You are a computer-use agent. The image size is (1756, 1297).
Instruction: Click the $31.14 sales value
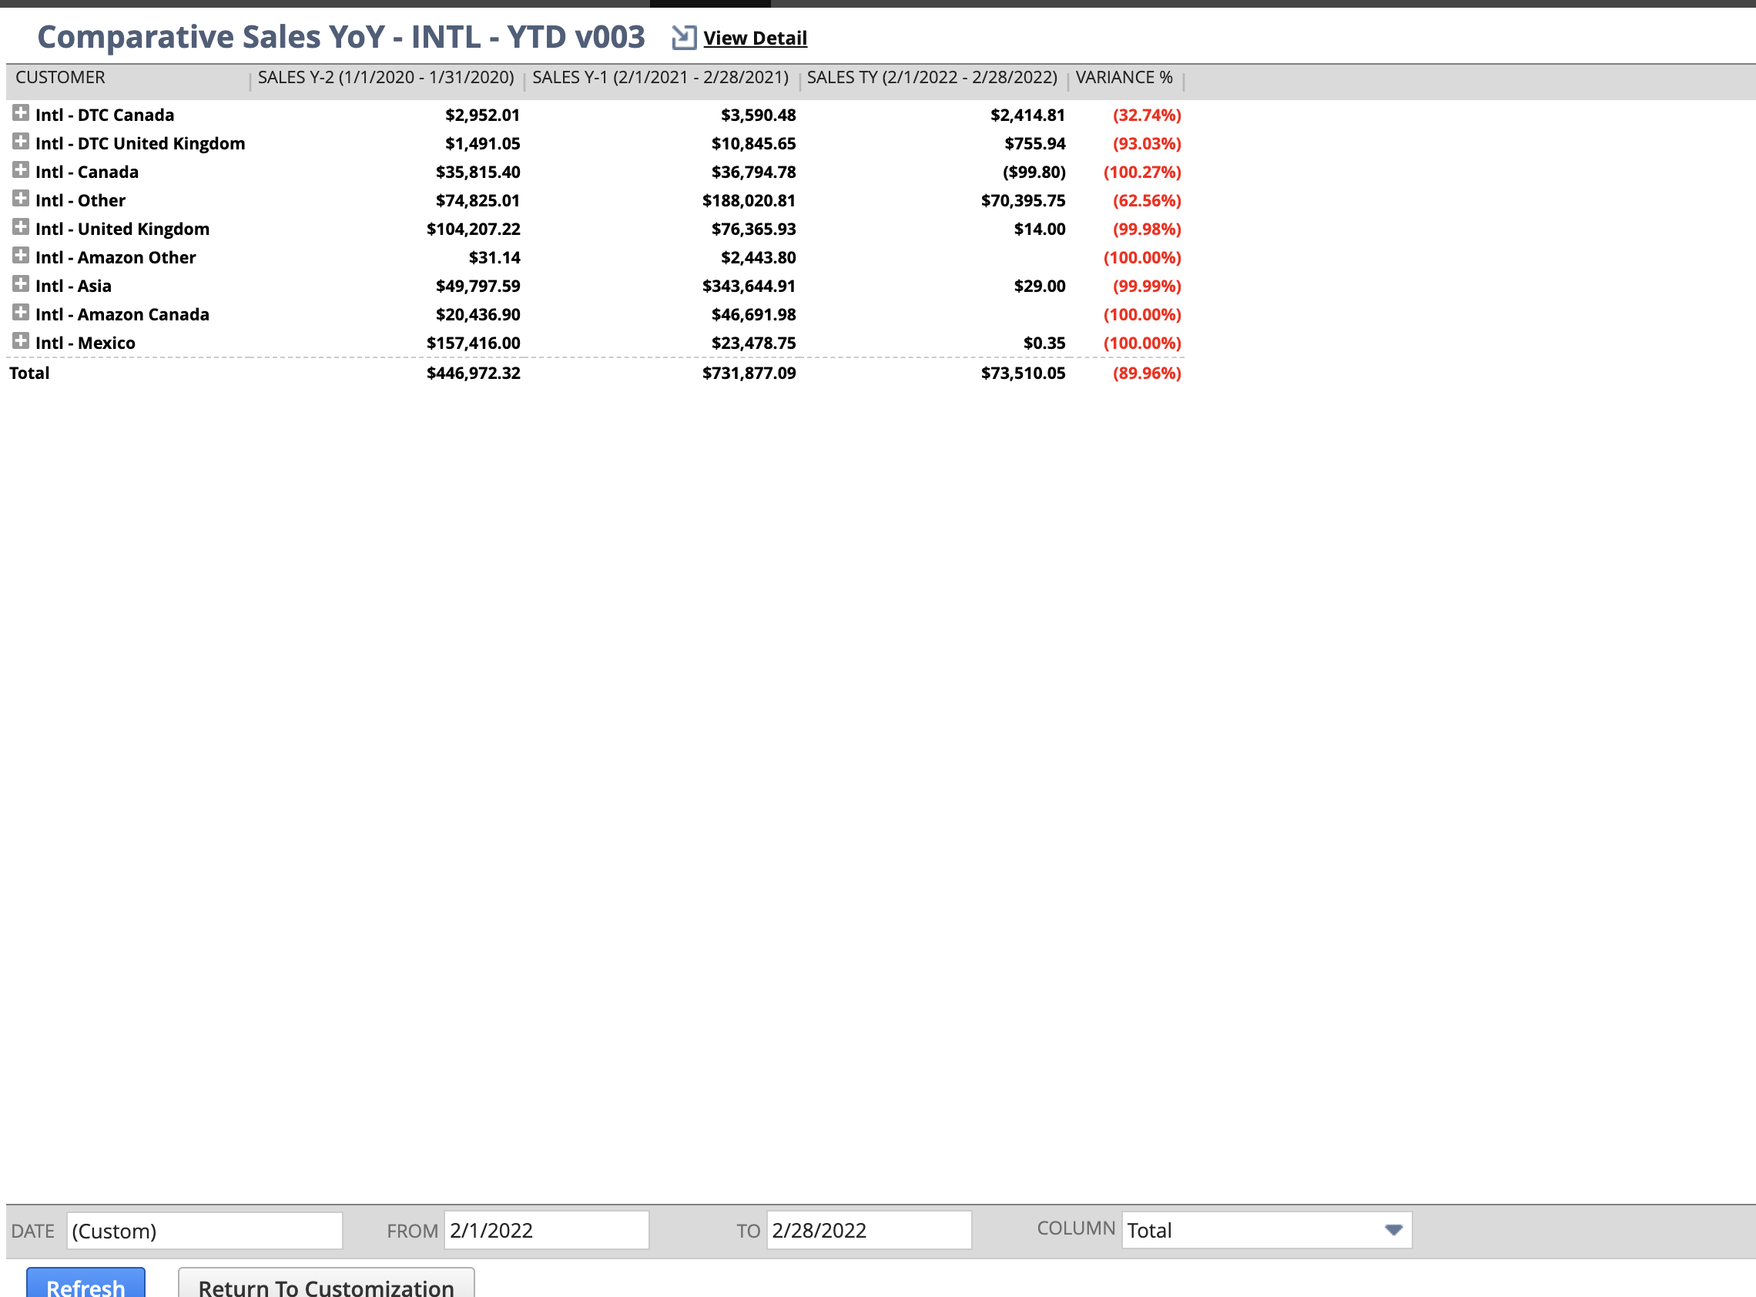click(x=494, y=257)
